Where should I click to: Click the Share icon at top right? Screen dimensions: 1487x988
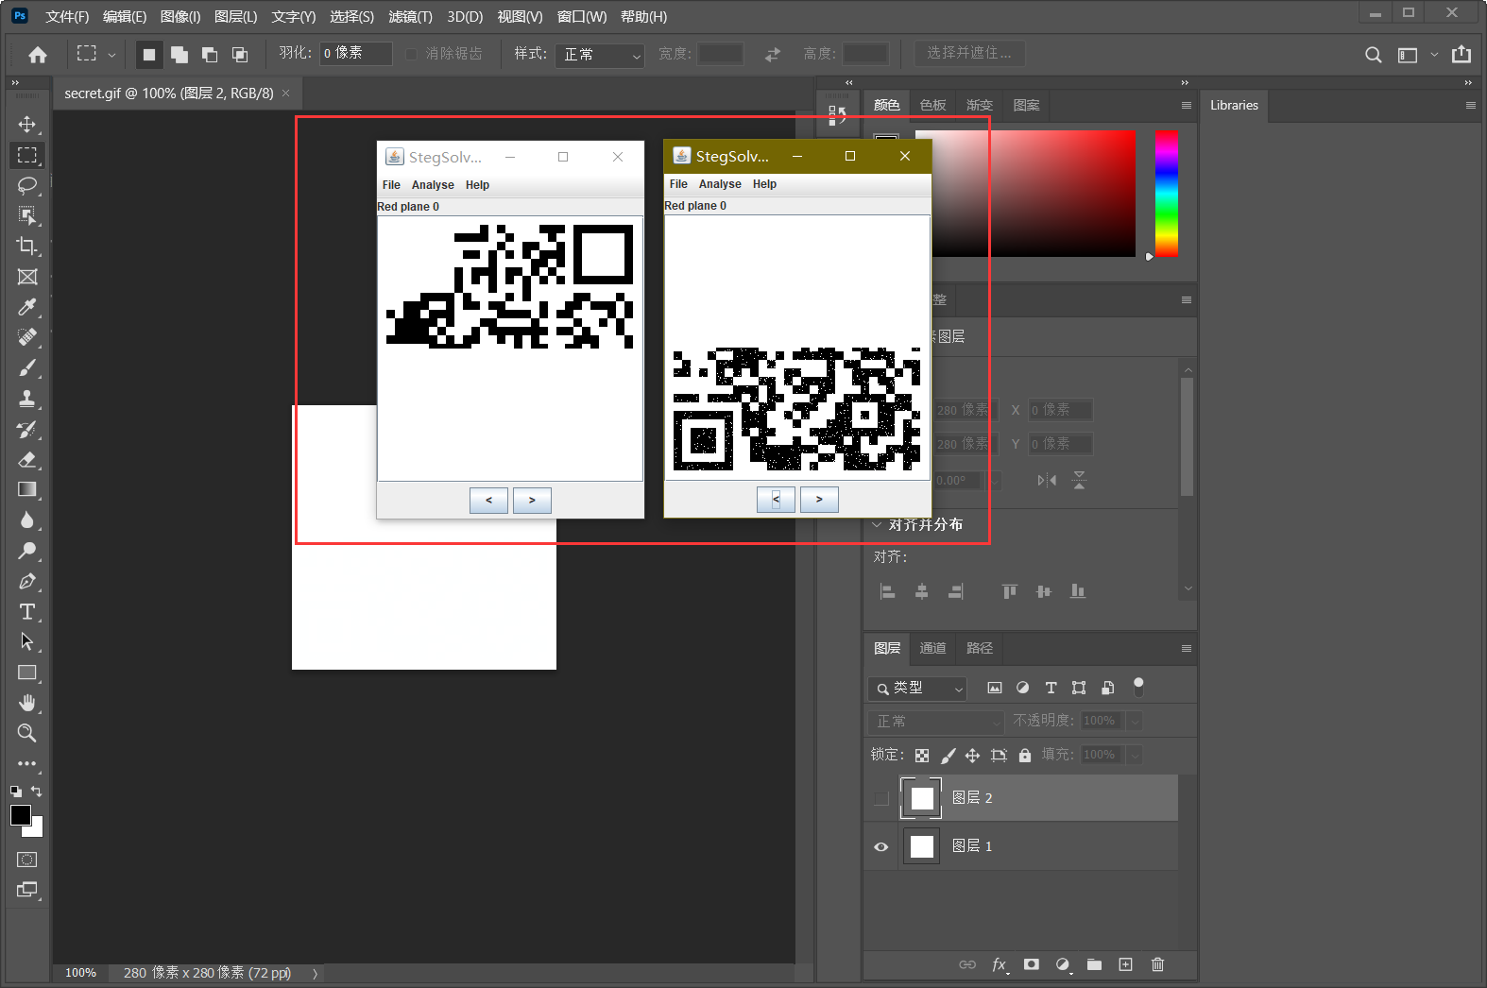(x=1461, y=54)
